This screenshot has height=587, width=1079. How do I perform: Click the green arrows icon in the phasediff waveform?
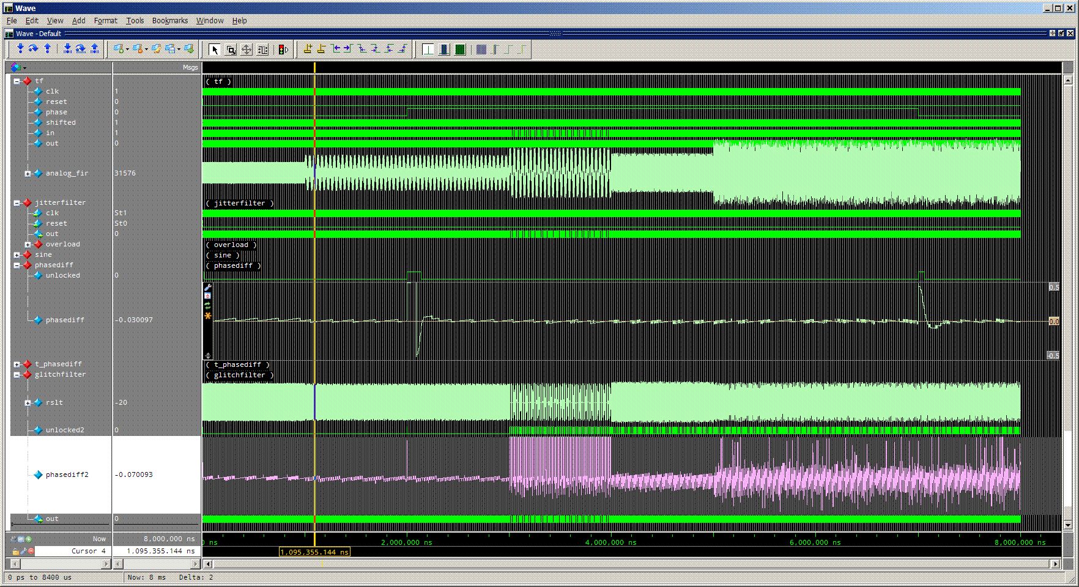208,306
